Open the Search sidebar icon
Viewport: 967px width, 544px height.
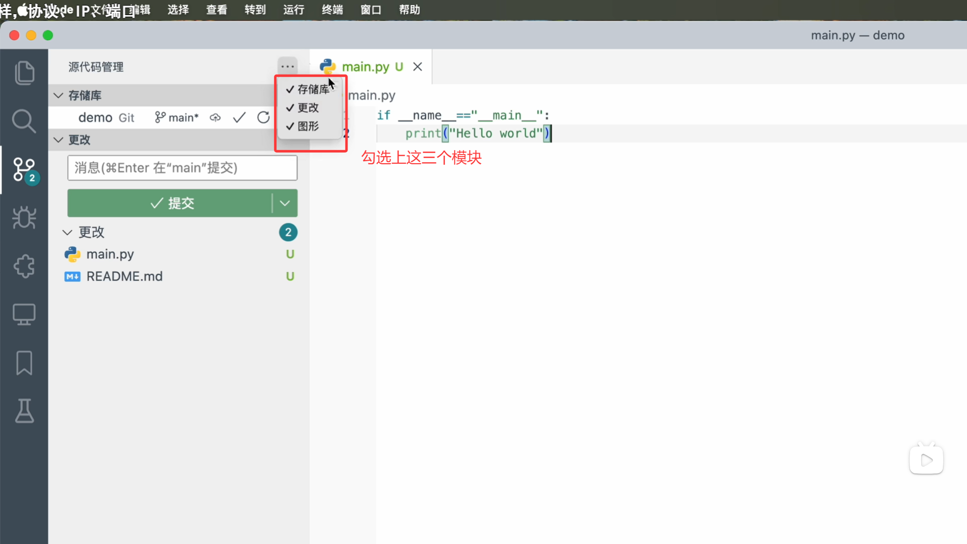[x=24, y=121]
